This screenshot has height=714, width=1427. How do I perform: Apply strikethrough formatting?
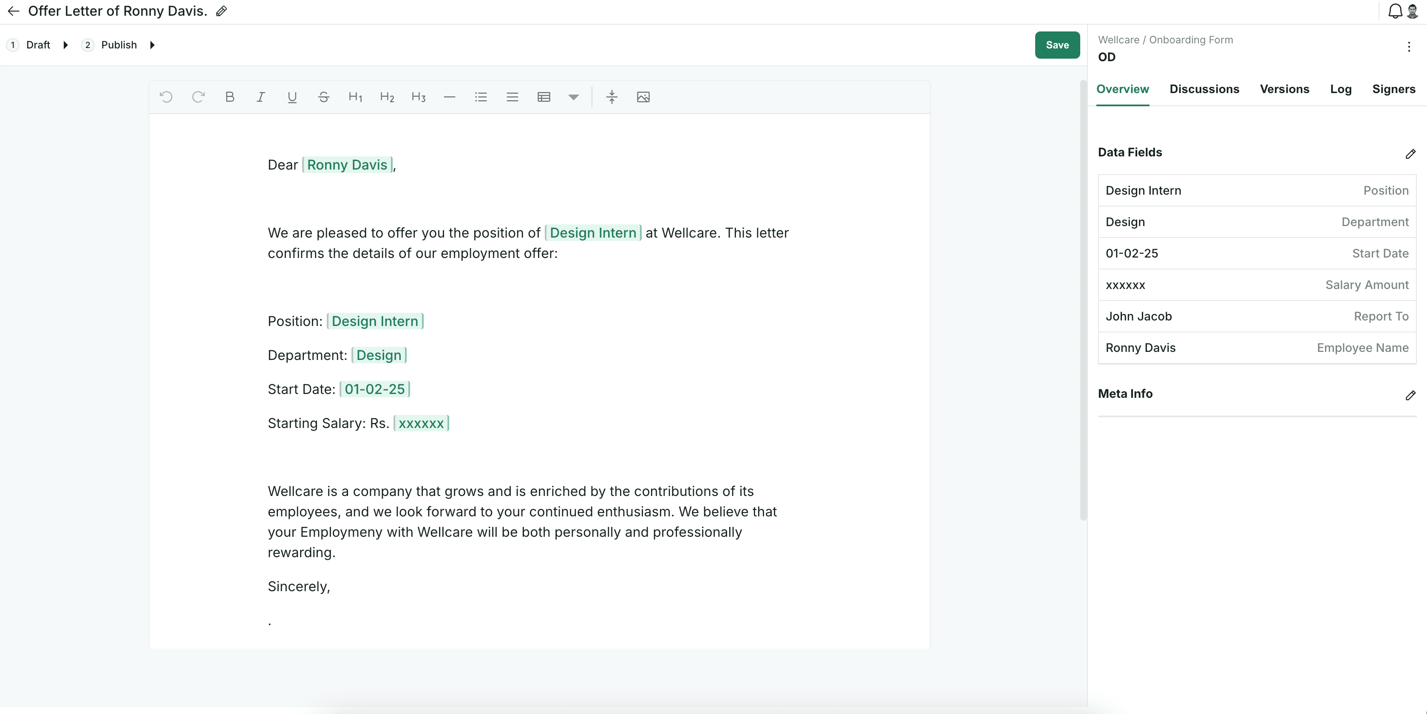tap(324, 97)
